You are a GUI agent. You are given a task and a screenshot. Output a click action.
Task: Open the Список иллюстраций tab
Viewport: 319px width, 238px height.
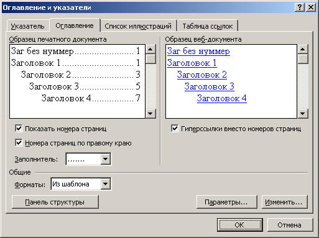click(x=138, y=26)
